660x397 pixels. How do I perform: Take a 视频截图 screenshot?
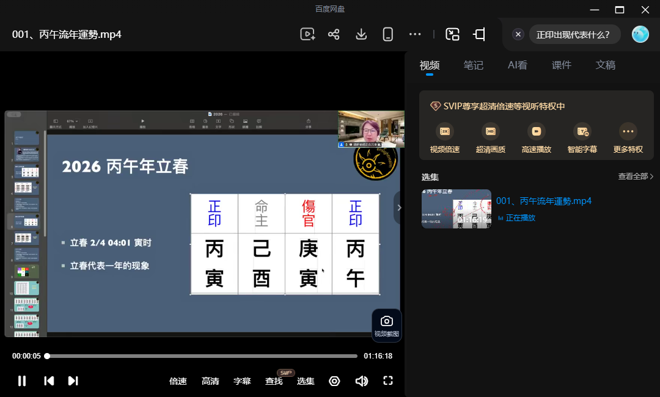386,326
